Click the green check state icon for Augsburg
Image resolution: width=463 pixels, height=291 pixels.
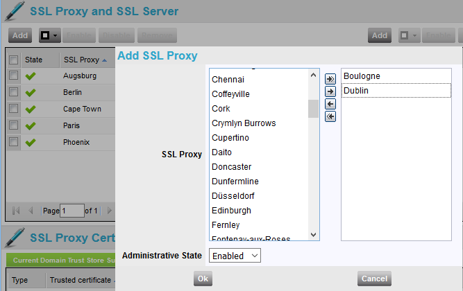31,76
